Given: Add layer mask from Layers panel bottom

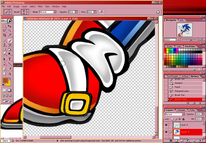Looking at the screenshot, I should coord(176,141).
